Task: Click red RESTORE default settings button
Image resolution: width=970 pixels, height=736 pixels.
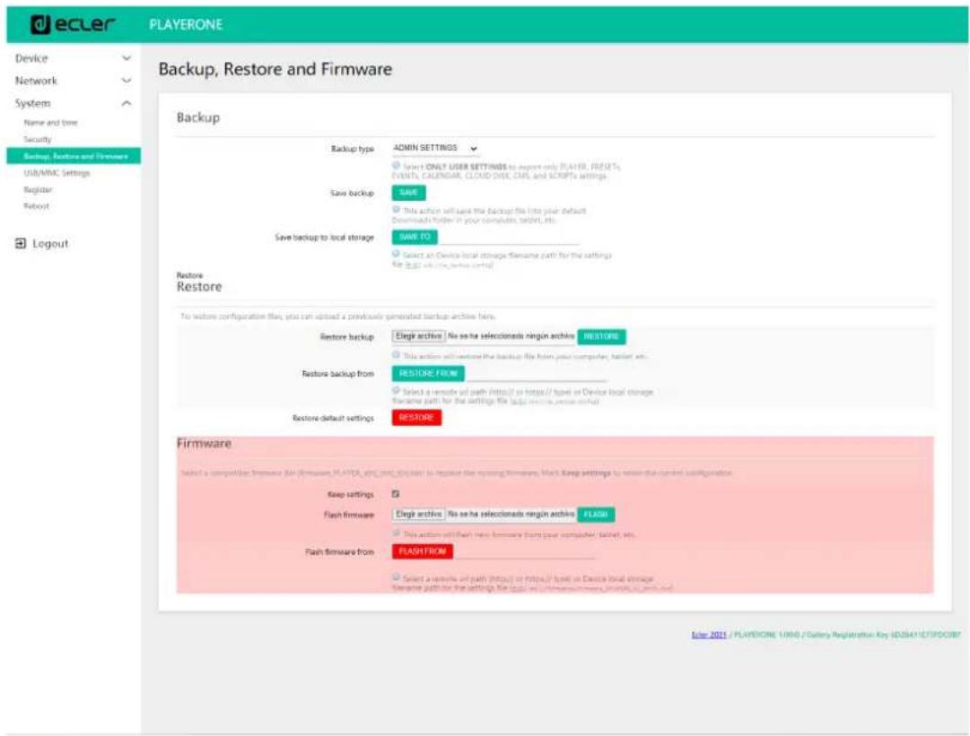Action: tap(416, 418)
